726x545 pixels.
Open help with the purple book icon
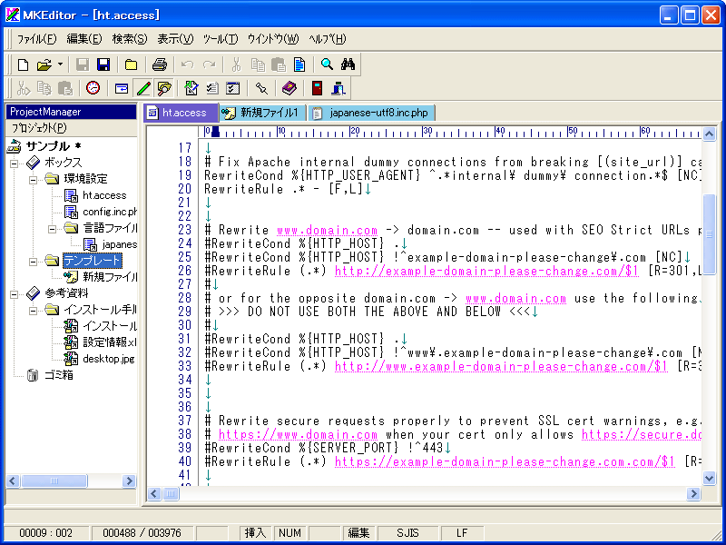[289, 88]
